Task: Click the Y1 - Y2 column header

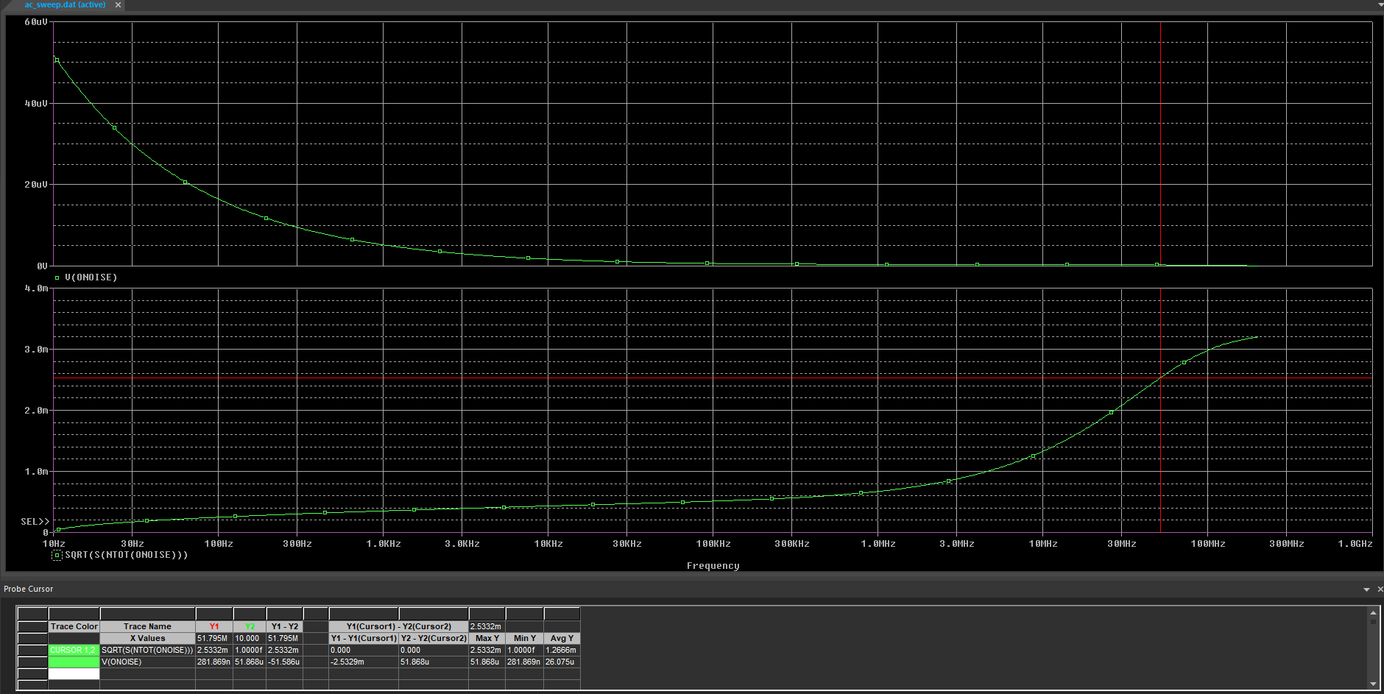Action: tap(284, 626)
